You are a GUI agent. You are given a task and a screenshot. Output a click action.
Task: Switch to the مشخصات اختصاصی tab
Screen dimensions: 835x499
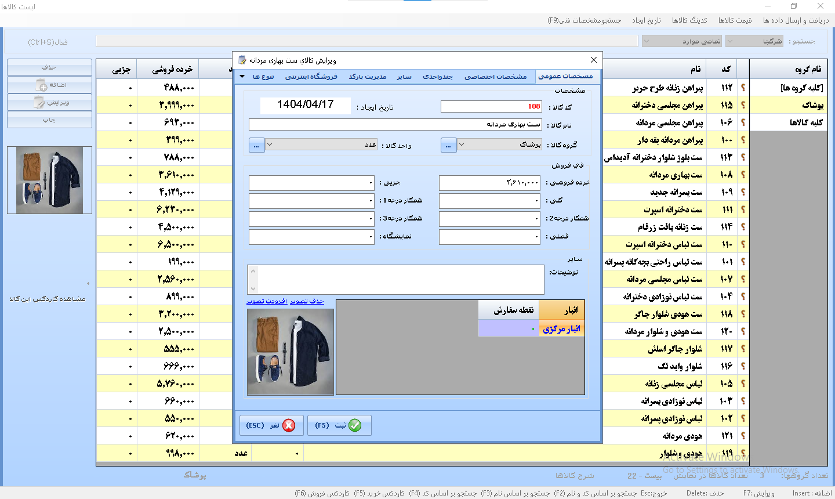(x=495, y=77)
